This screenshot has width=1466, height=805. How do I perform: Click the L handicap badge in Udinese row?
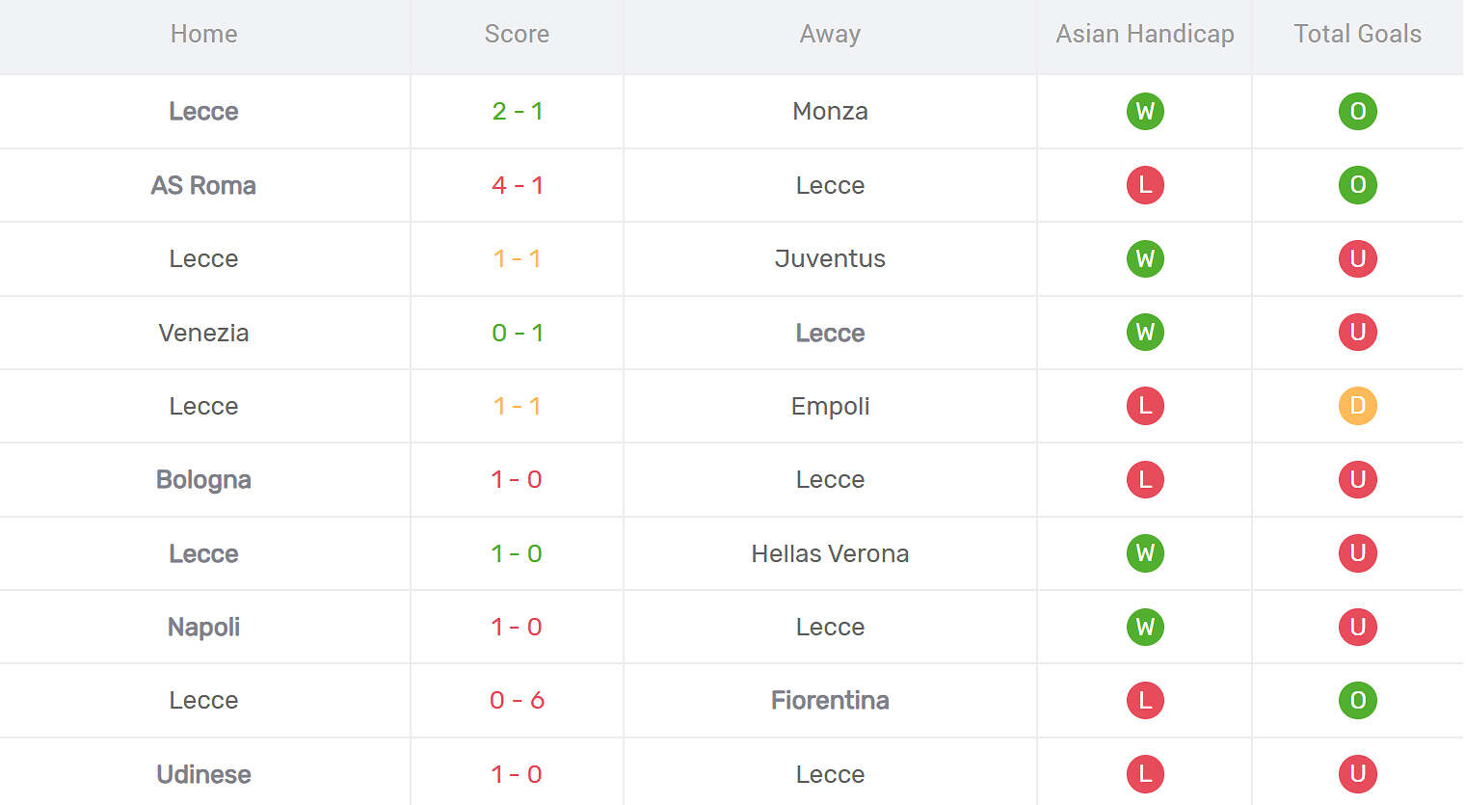click(x=1145, y=774)
